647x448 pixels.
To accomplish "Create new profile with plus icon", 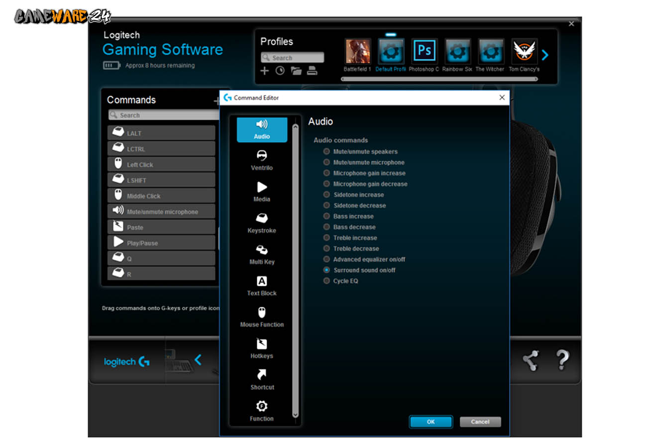I will tap(265, 71).
